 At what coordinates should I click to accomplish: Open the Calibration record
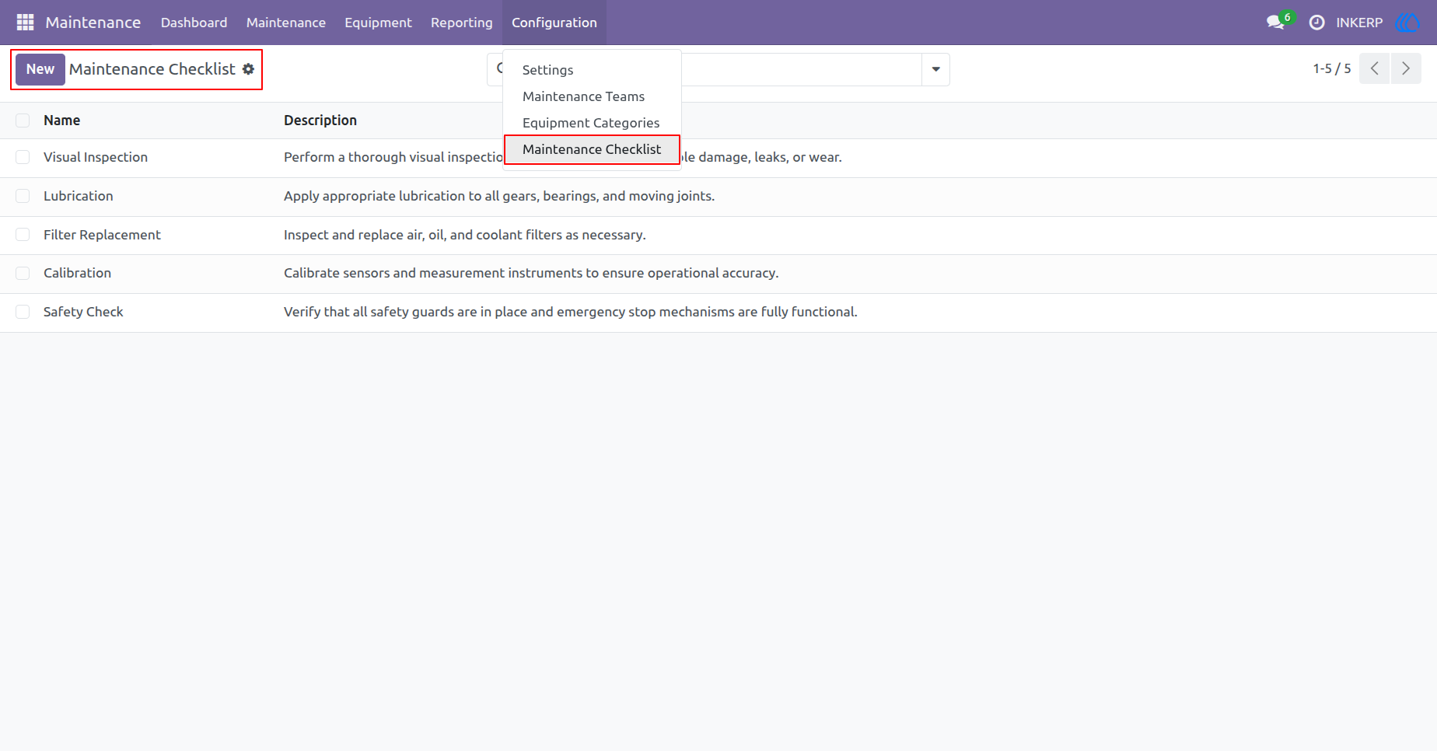click(x=77, y=273)
